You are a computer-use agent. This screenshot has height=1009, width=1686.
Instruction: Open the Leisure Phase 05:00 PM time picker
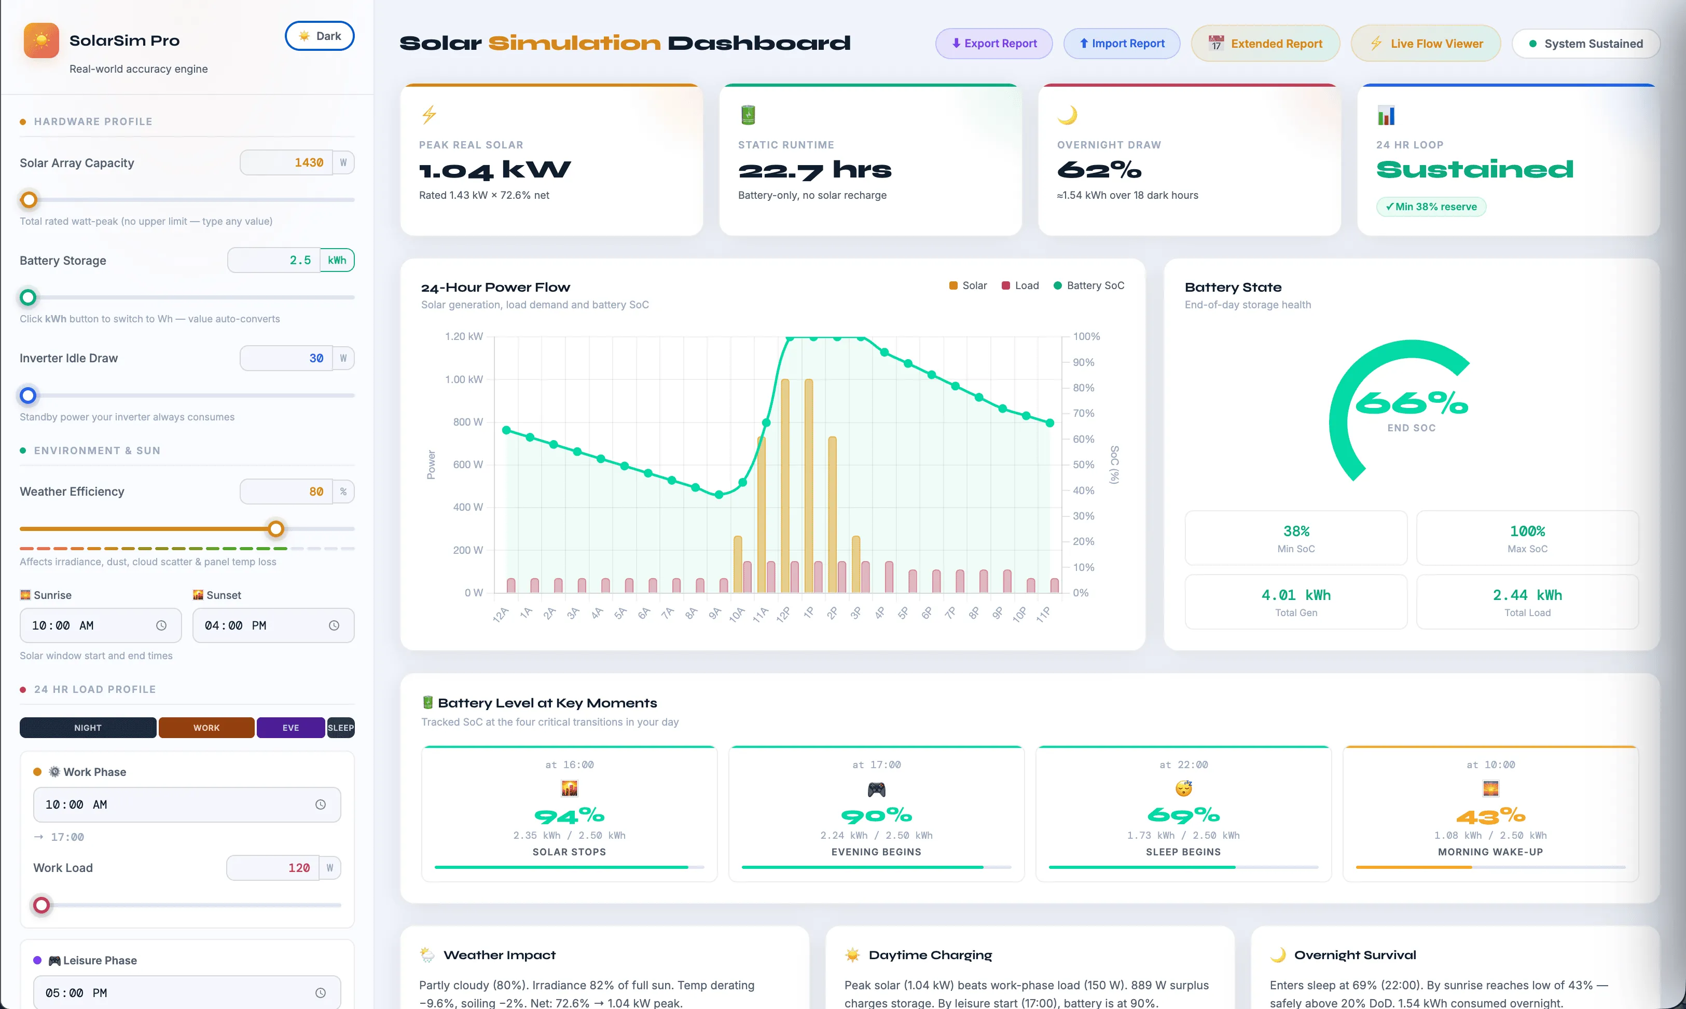pyautogui.click(x=187, y=993)
